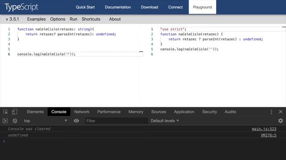Open the Documentation page
The height and width of the screenshot is (160, 286).
point(118,7)
